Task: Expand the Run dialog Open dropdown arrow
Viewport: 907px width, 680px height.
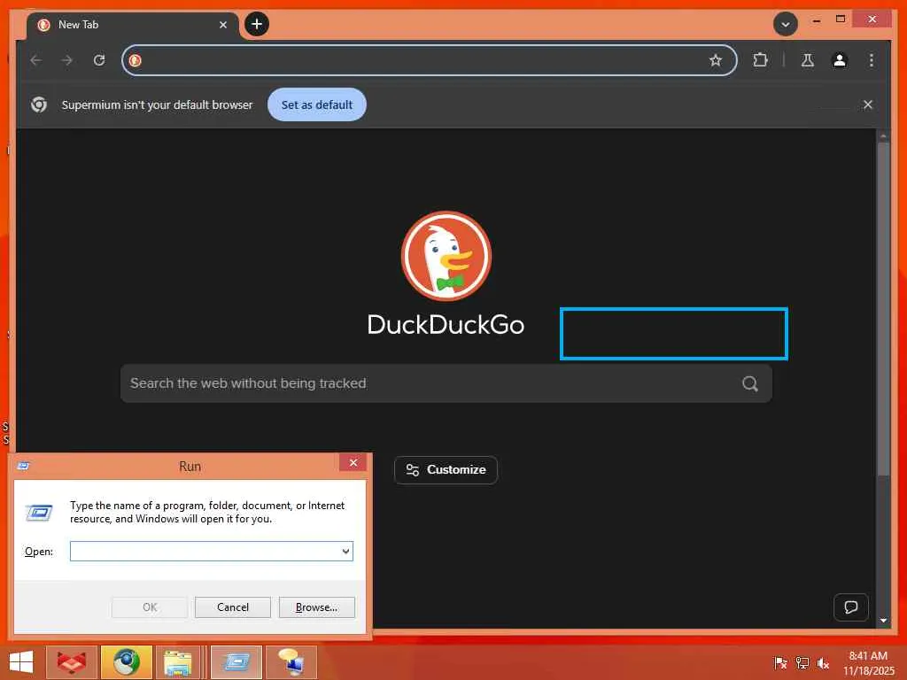Action: tap(346, 551)
